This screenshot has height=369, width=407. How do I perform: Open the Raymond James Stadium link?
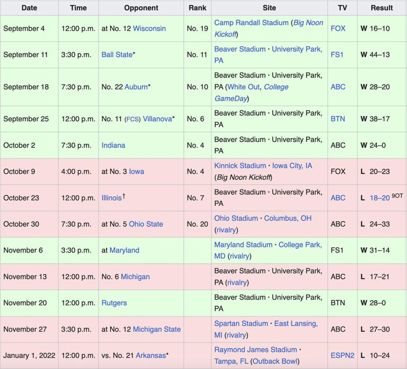255,349
